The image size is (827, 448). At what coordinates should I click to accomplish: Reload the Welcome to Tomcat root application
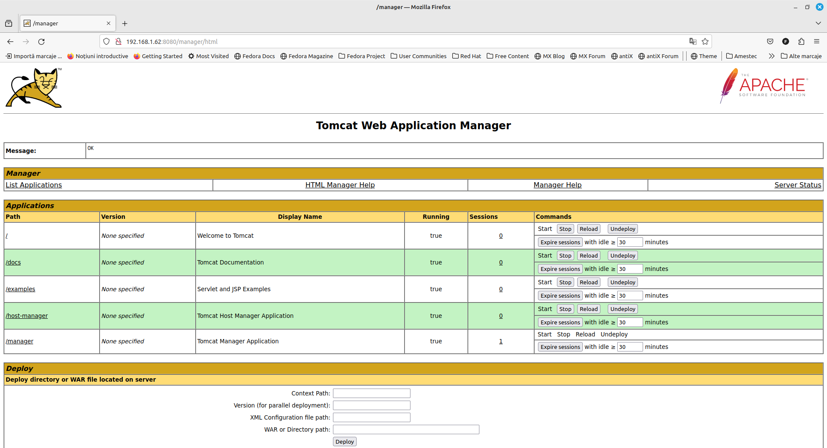[x=588, y=229]
